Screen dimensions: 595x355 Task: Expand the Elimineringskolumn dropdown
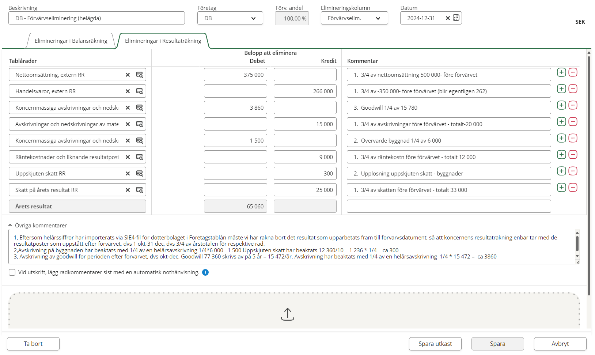tap(354, 18)
